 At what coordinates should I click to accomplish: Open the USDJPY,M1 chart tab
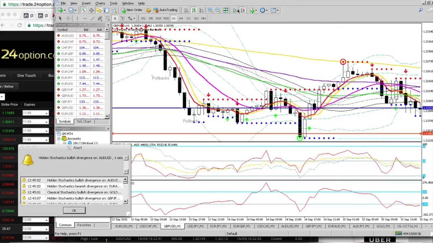coord(196,226)
